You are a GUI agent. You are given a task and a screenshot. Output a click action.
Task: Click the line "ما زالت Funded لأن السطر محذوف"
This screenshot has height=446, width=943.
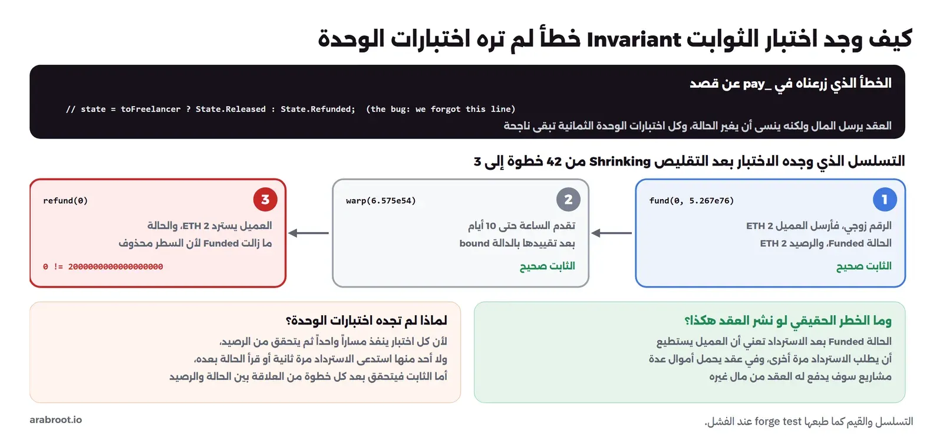pos(195,243)
